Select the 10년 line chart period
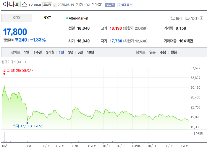This screenshot has height=148, width=207. pyautogui.click(x=90, y=52)
